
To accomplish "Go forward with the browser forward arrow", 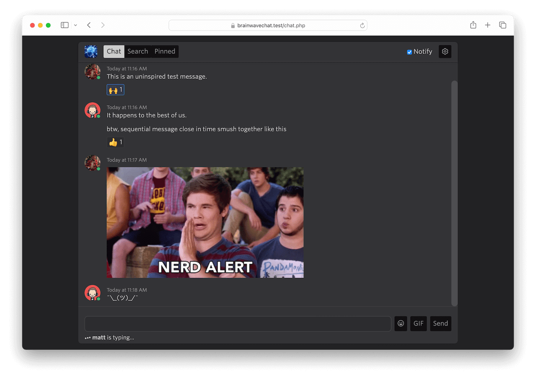I will click(x=103, y=25).
